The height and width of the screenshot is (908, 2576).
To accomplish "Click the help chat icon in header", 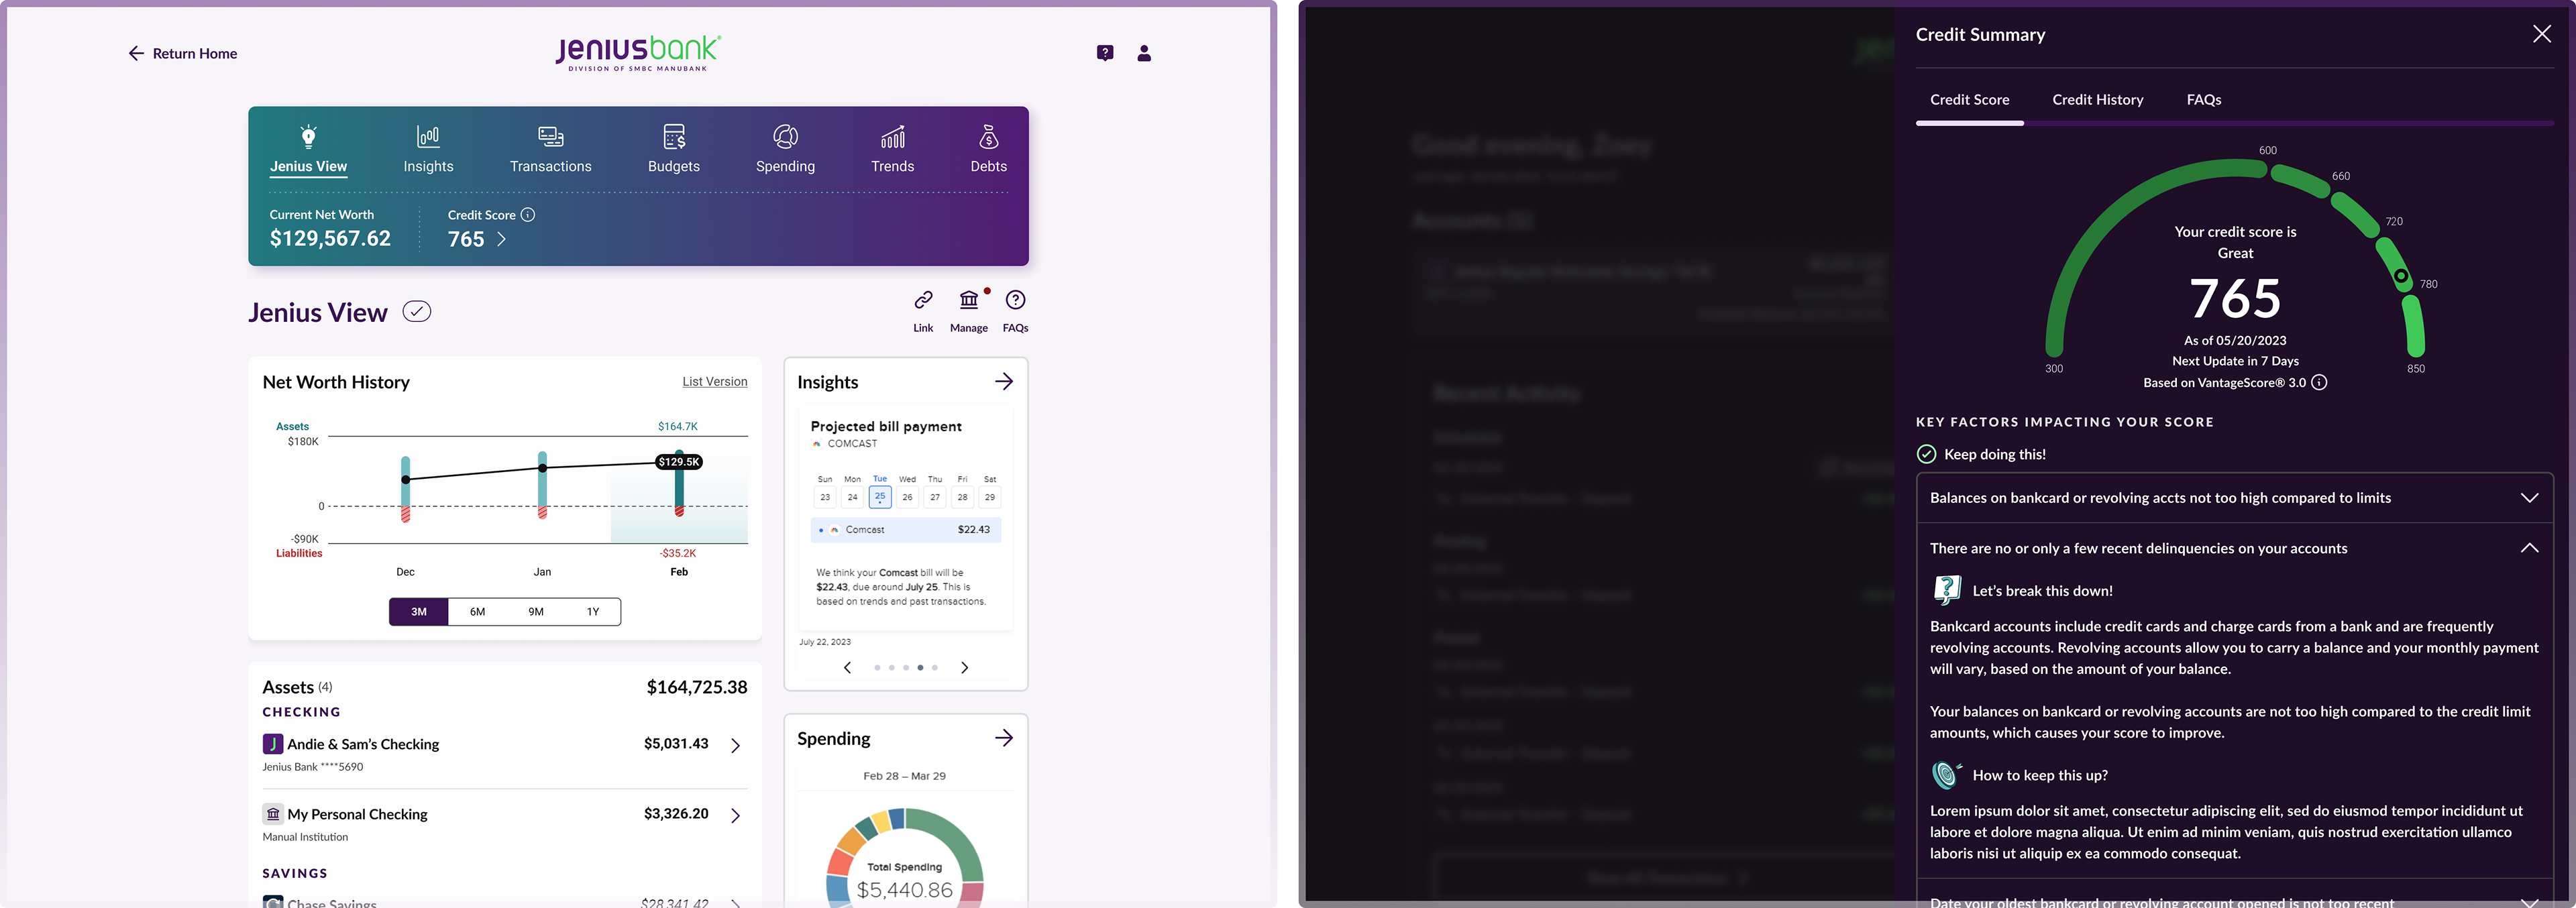I will [1104, 54].
